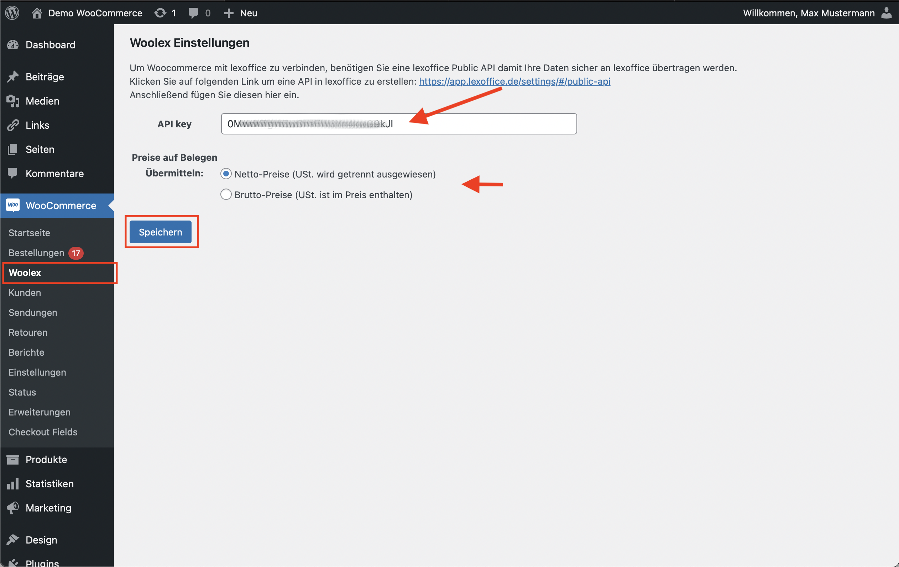Click the Medien media icon
899x567 pixels.
(x=13, y=101)
